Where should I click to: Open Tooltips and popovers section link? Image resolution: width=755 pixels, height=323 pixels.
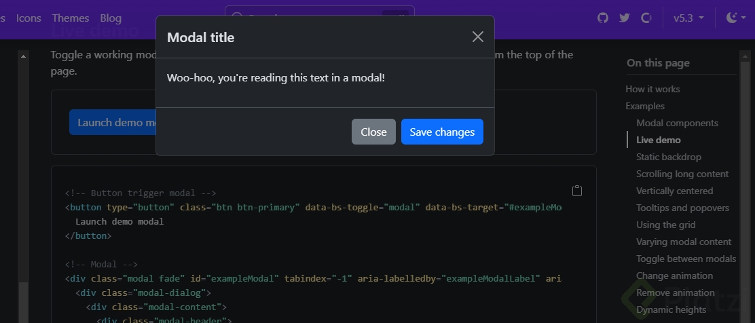pos(682,208)
